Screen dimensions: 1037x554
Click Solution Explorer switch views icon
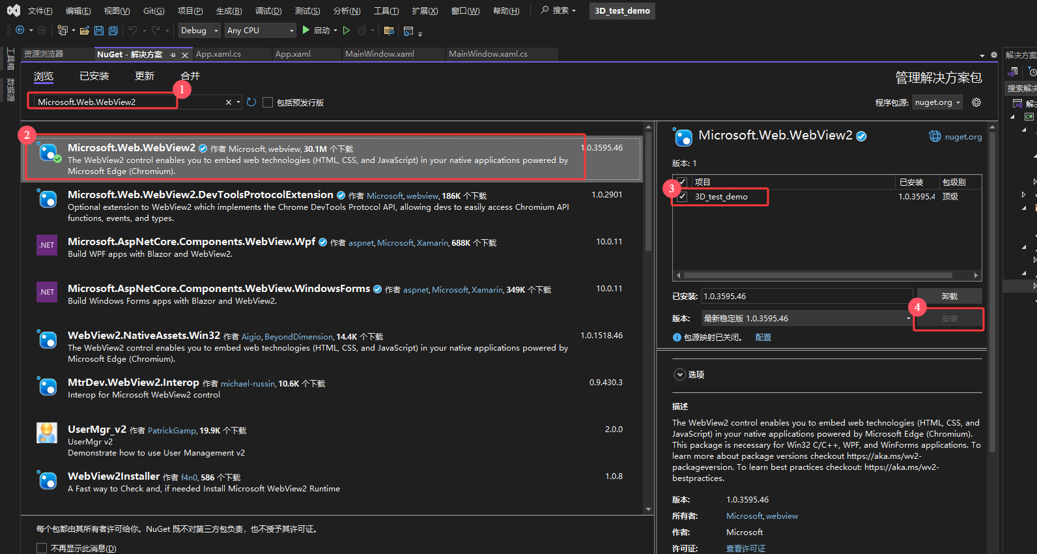click(x=1014, y=72)
